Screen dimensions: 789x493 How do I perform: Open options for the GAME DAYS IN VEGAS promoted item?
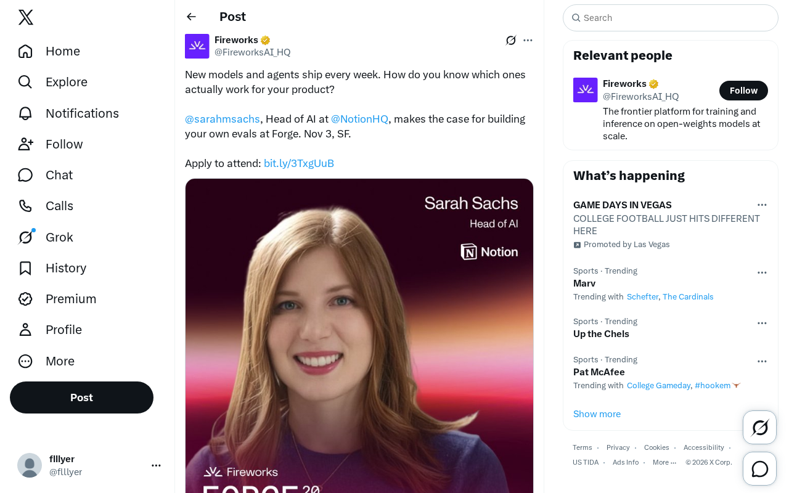762,205
